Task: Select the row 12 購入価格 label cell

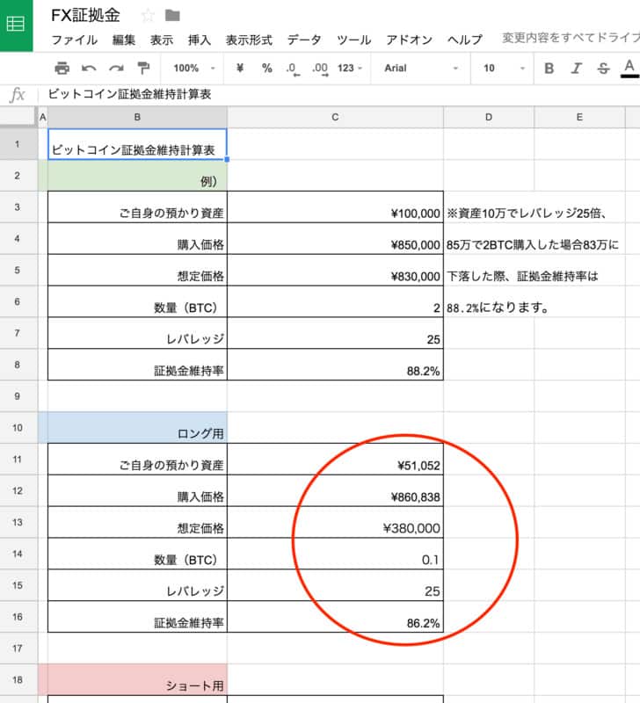Action: coord(137,491)
